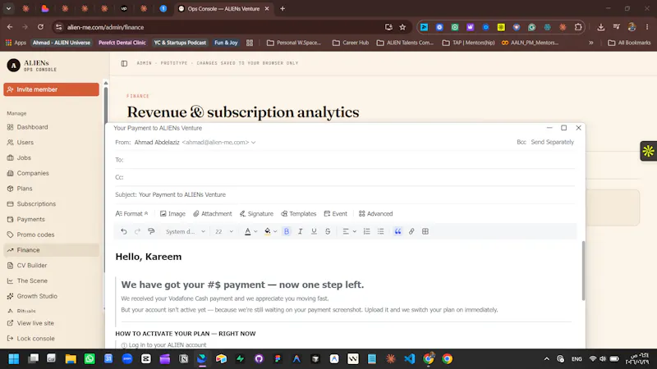This screenshot has height=369, width=657.
Task: Open the font family dropdown
Action: (x=186, y=231)
